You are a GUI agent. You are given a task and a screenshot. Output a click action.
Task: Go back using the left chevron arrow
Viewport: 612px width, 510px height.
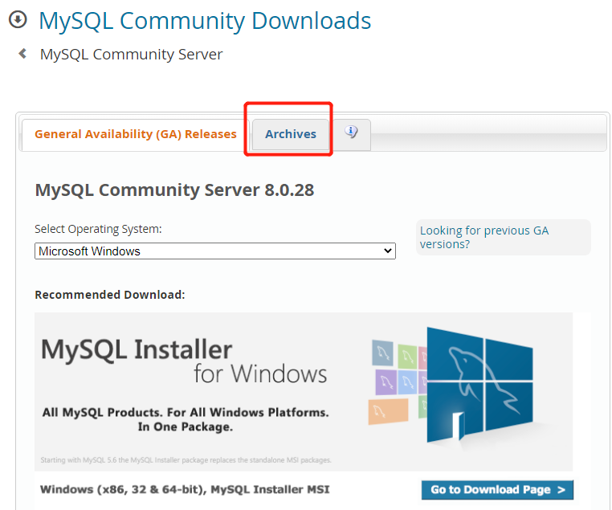tap(22, 54)
